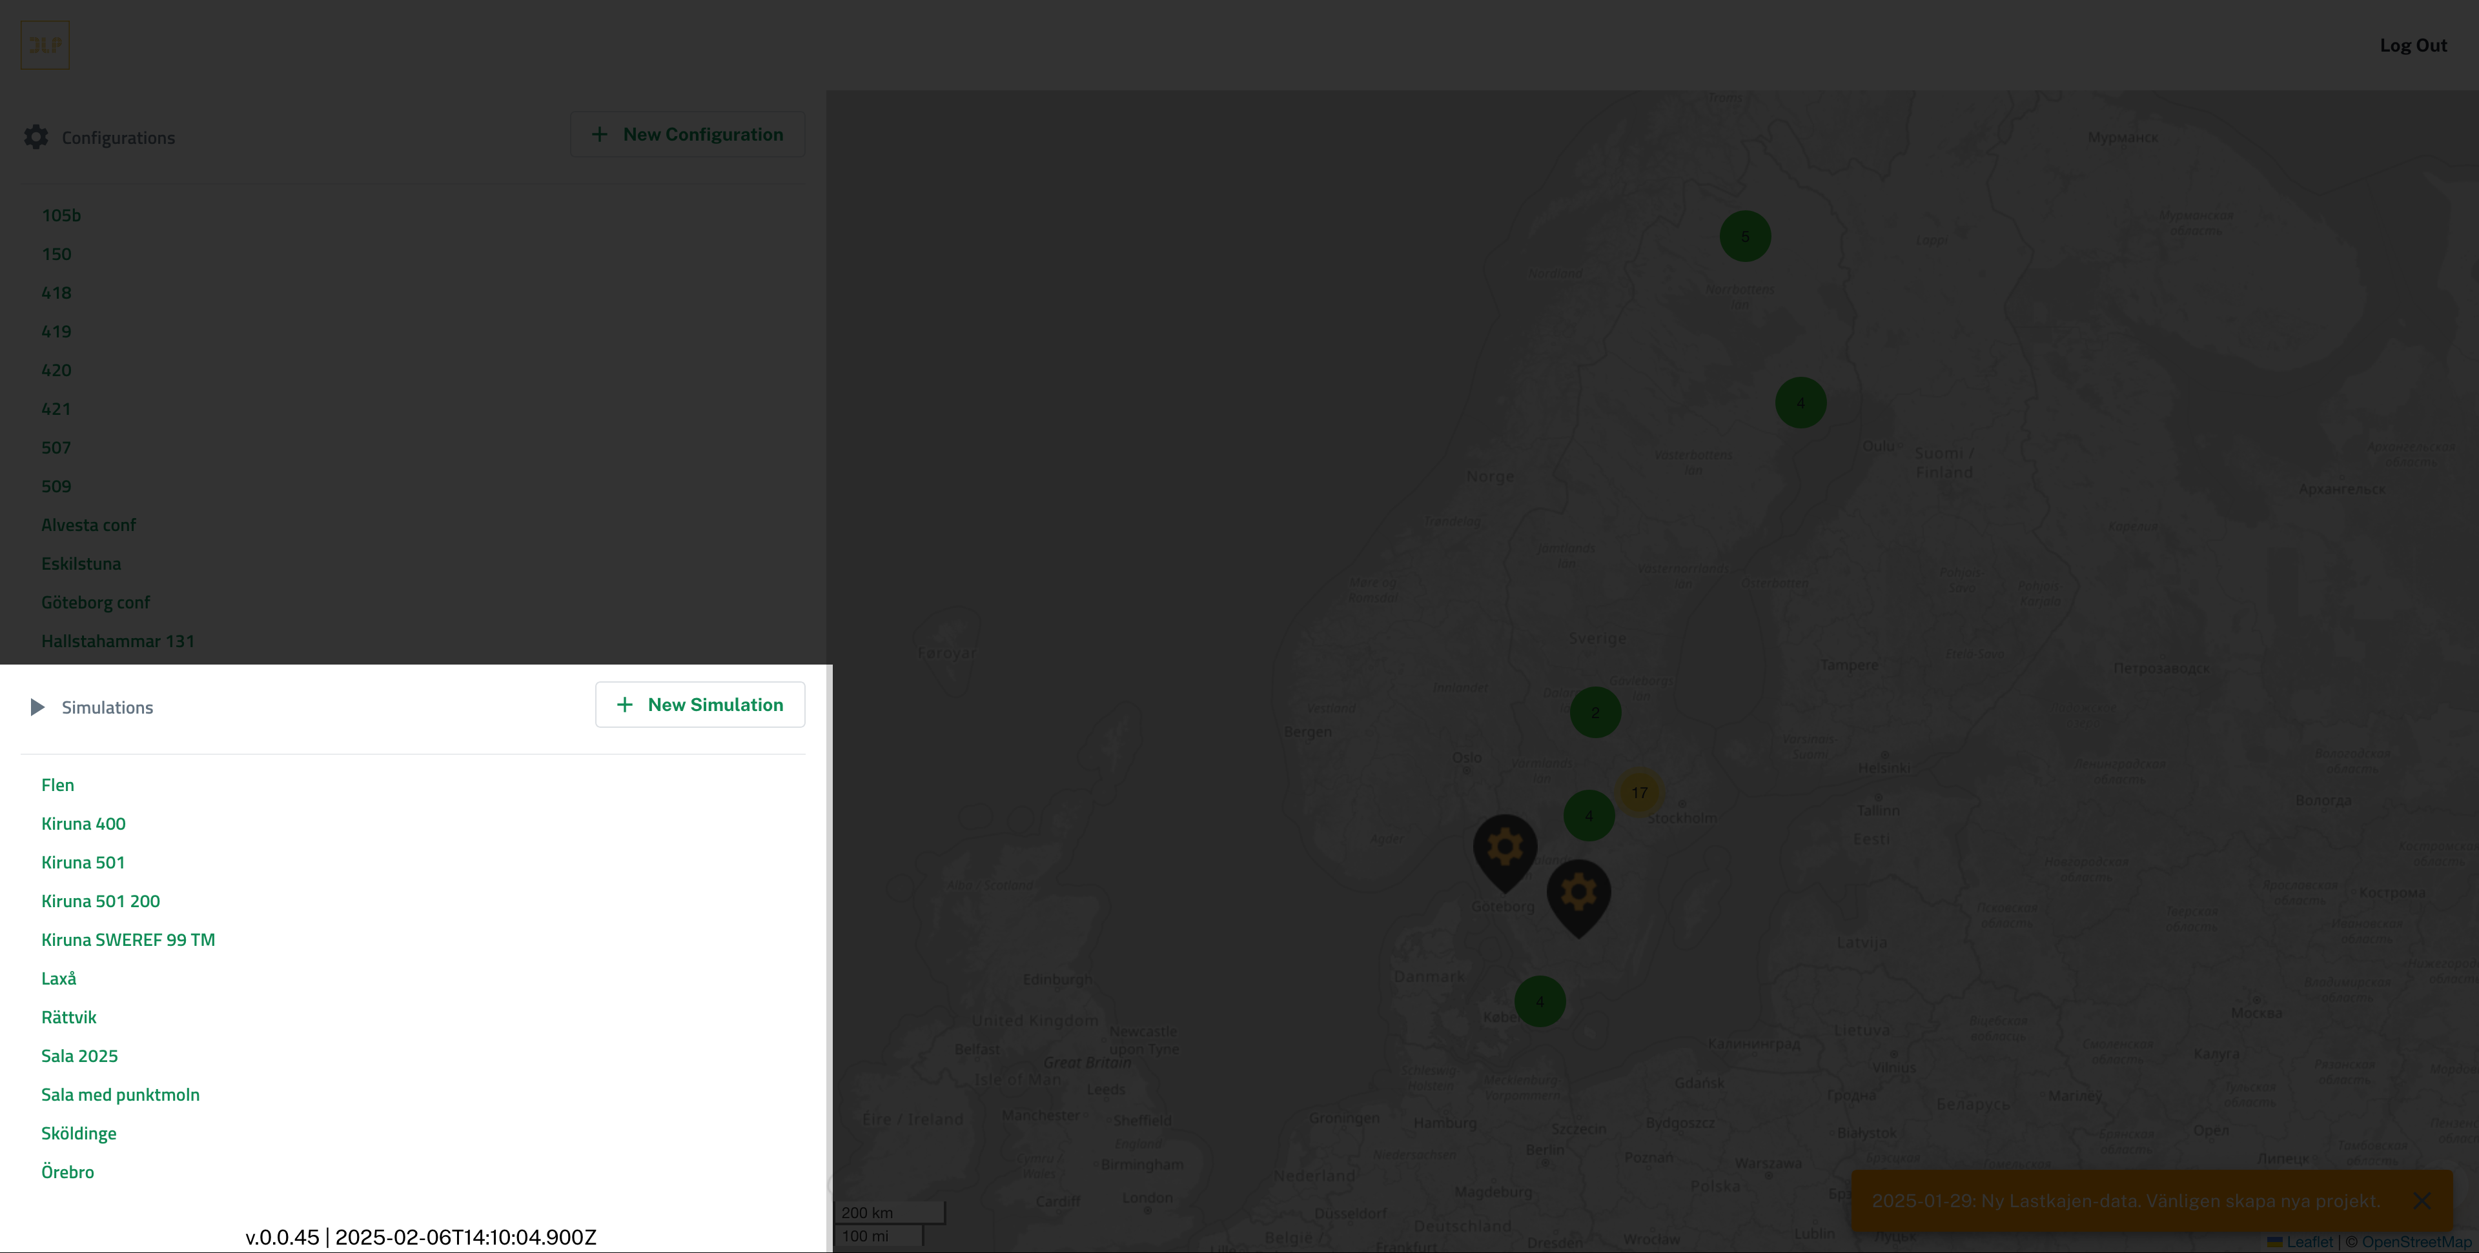
Task: Select the Laxå simulation
Action: 59,978
